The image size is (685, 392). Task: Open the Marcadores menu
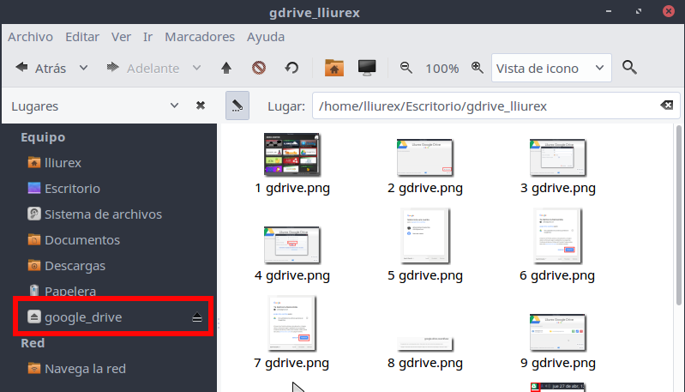click(x=199, y=37)
